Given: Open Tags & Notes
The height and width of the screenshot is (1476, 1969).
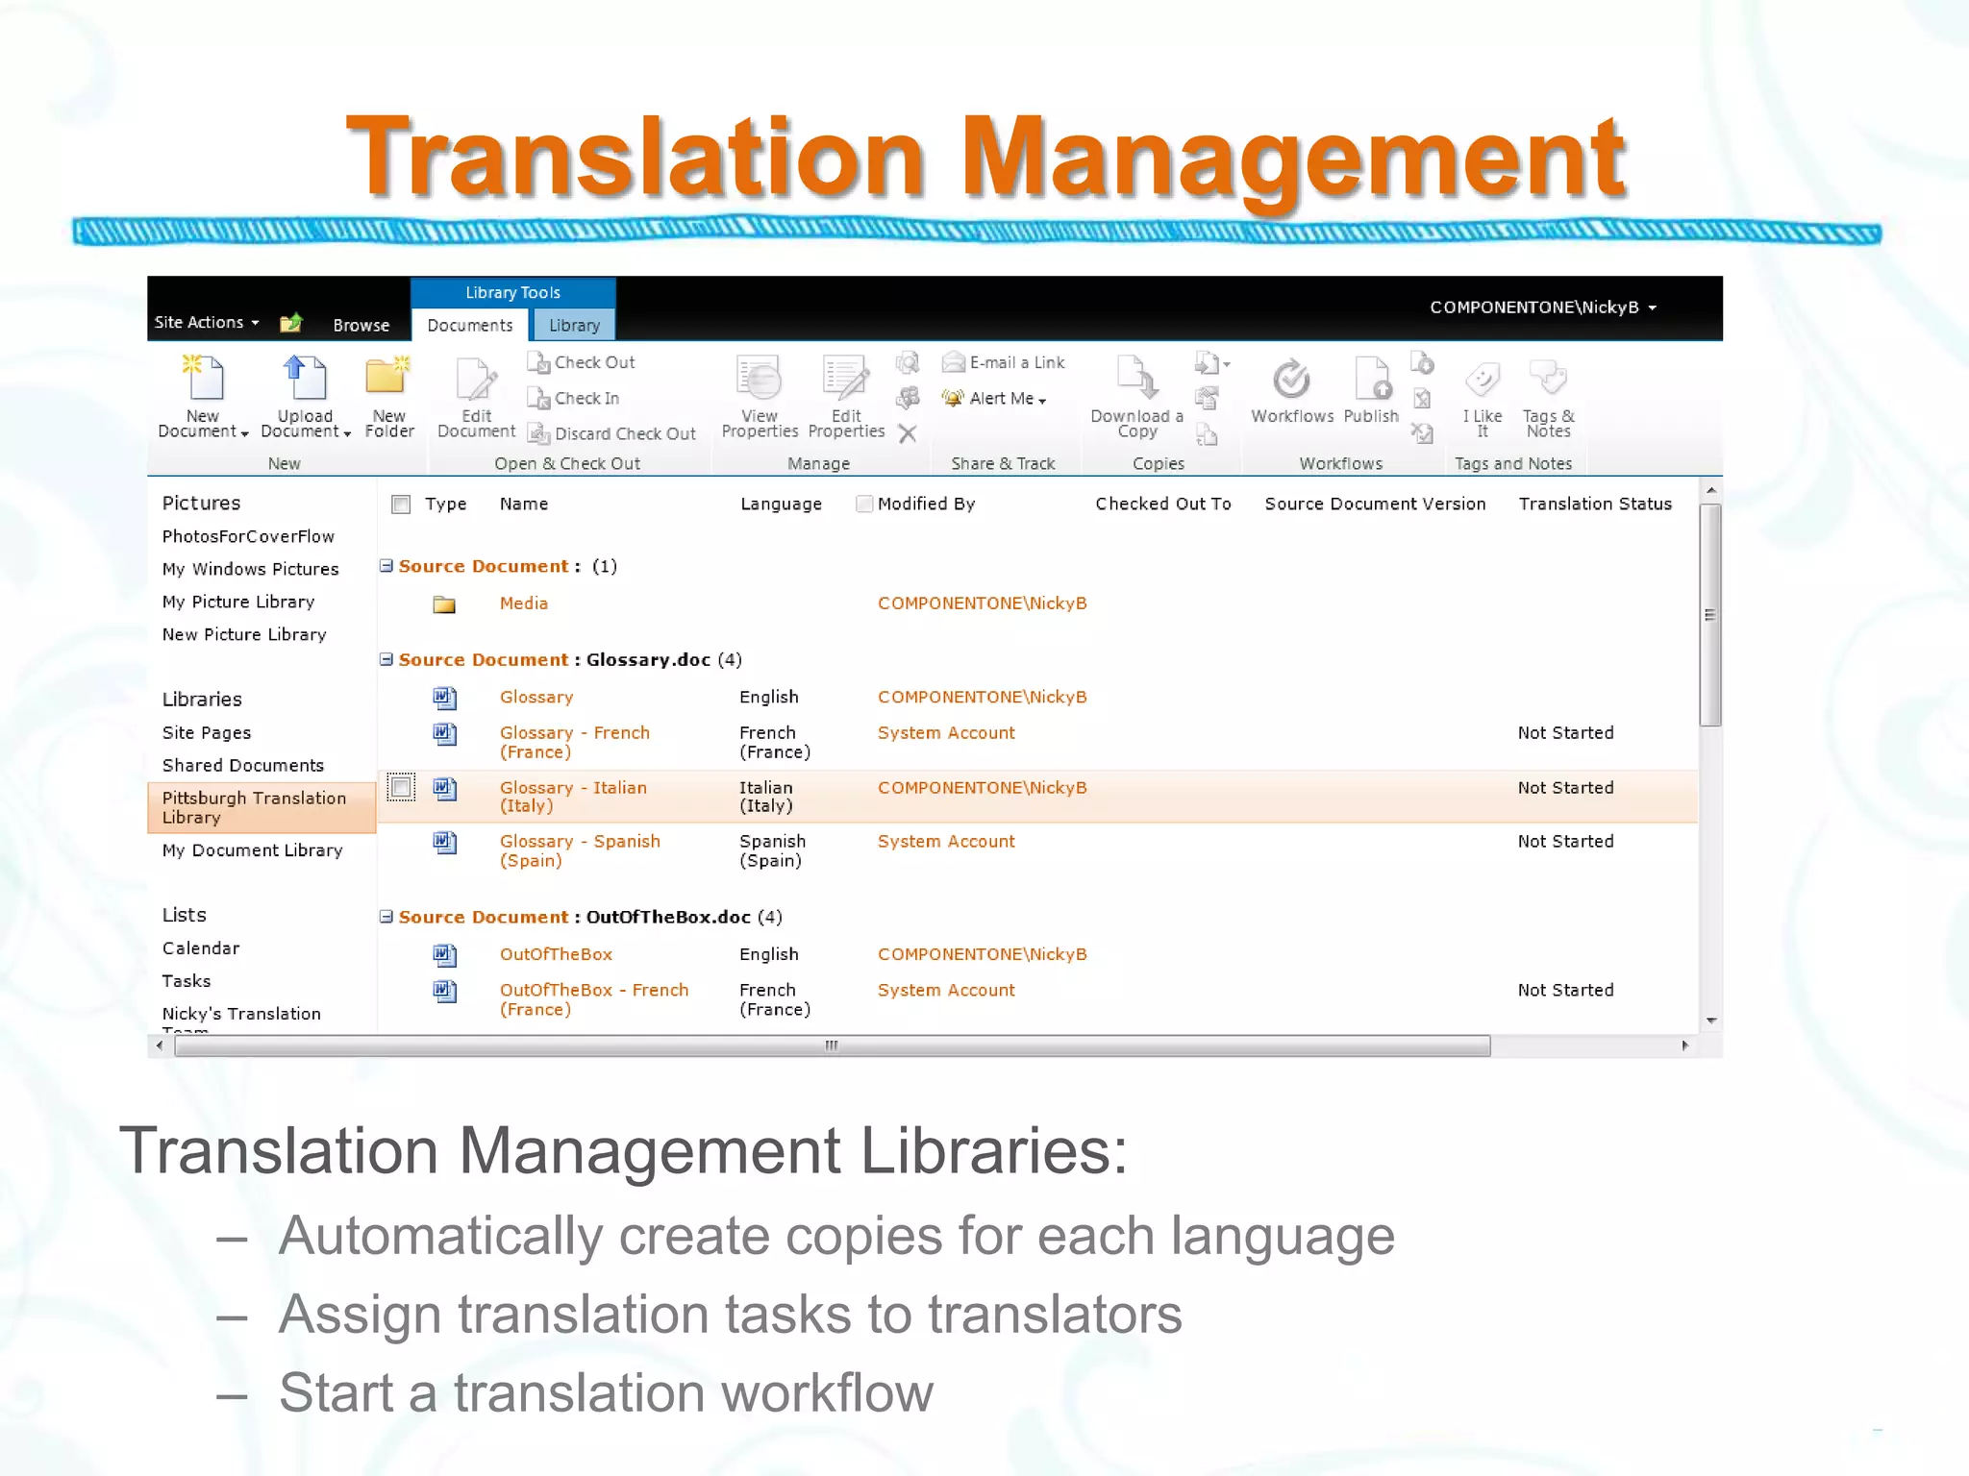Looking at the screenshot, I should pos(1549,400).
